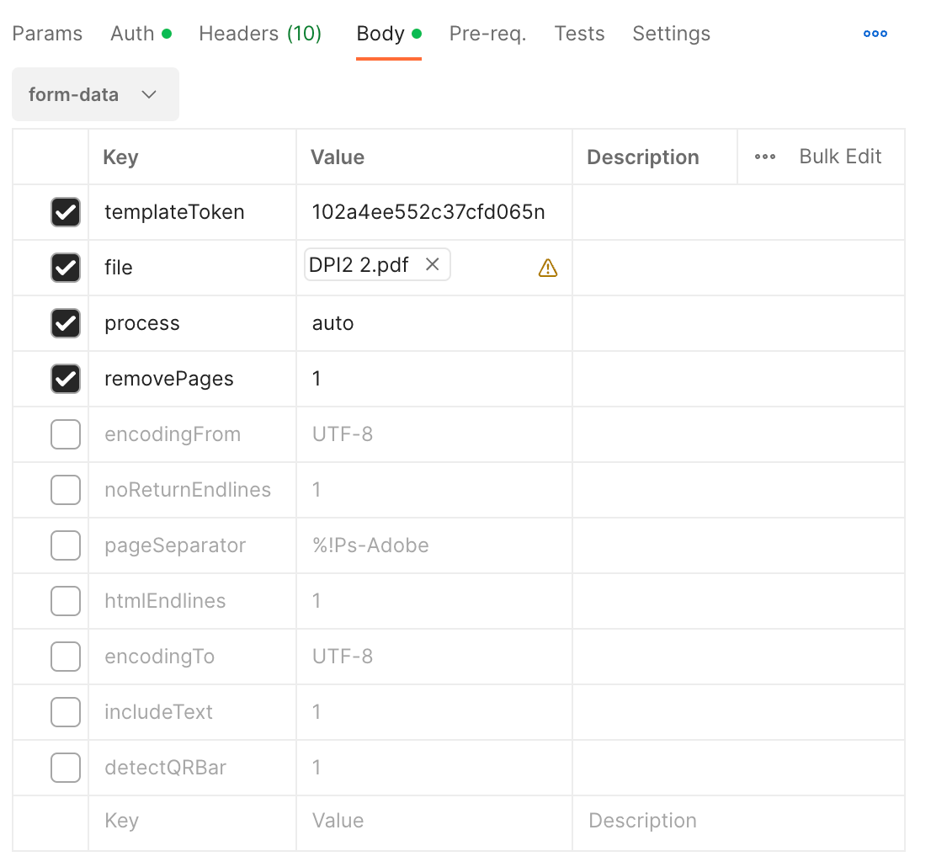Switch to the Params tab
931x867 pixels.
(47, 34)
